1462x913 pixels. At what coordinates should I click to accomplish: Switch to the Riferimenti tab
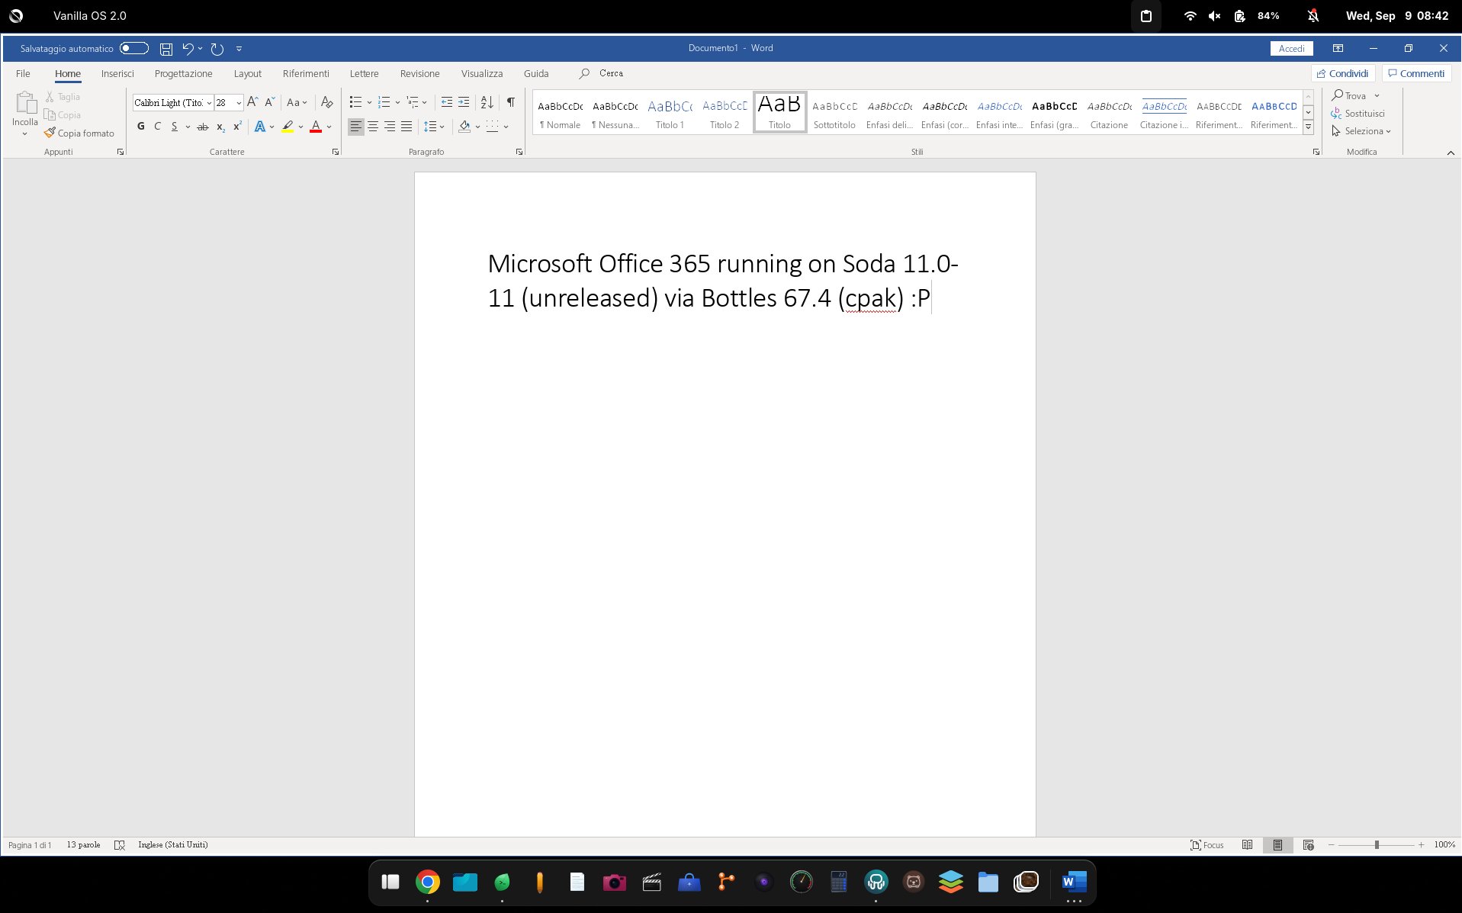306,73
